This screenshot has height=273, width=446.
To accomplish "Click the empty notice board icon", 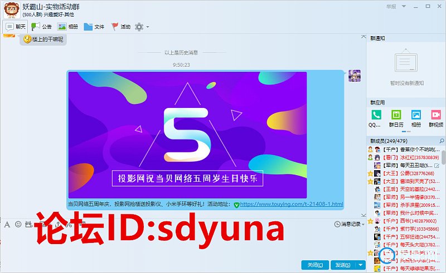I will (406, 61).
